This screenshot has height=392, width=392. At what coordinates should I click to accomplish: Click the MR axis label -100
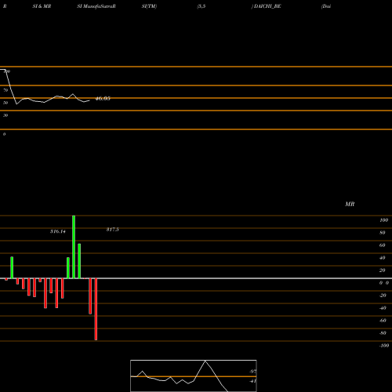click(384, 346)
